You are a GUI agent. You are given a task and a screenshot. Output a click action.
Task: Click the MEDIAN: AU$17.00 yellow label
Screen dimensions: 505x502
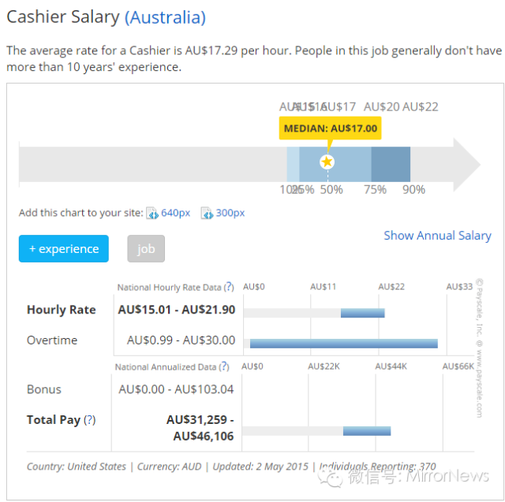click(330, 128)
